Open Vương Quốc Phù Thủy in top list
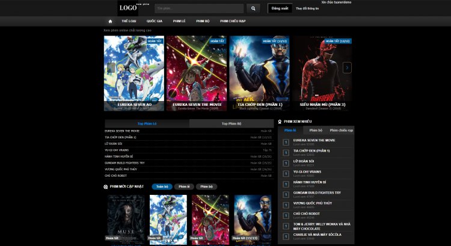The height and width of the screenshot is (246, 451). coord(121,169)
